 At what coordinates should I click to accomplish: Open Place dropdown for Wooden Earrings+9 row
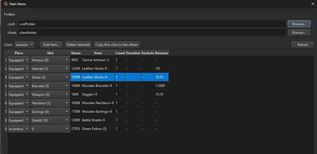point(19,112)
